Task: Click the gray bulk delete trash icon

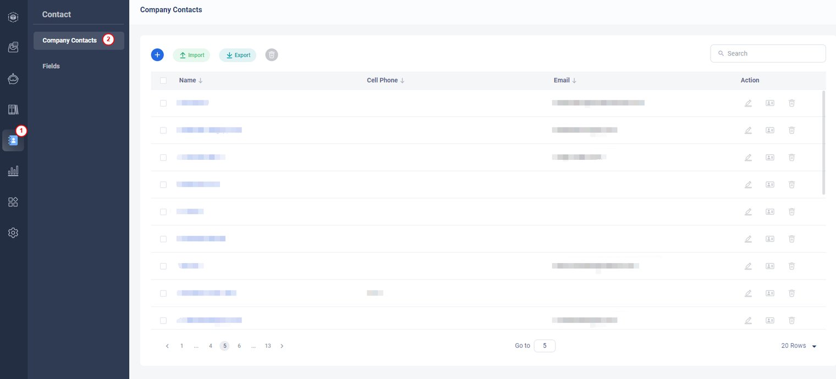Action: point(272,55)
